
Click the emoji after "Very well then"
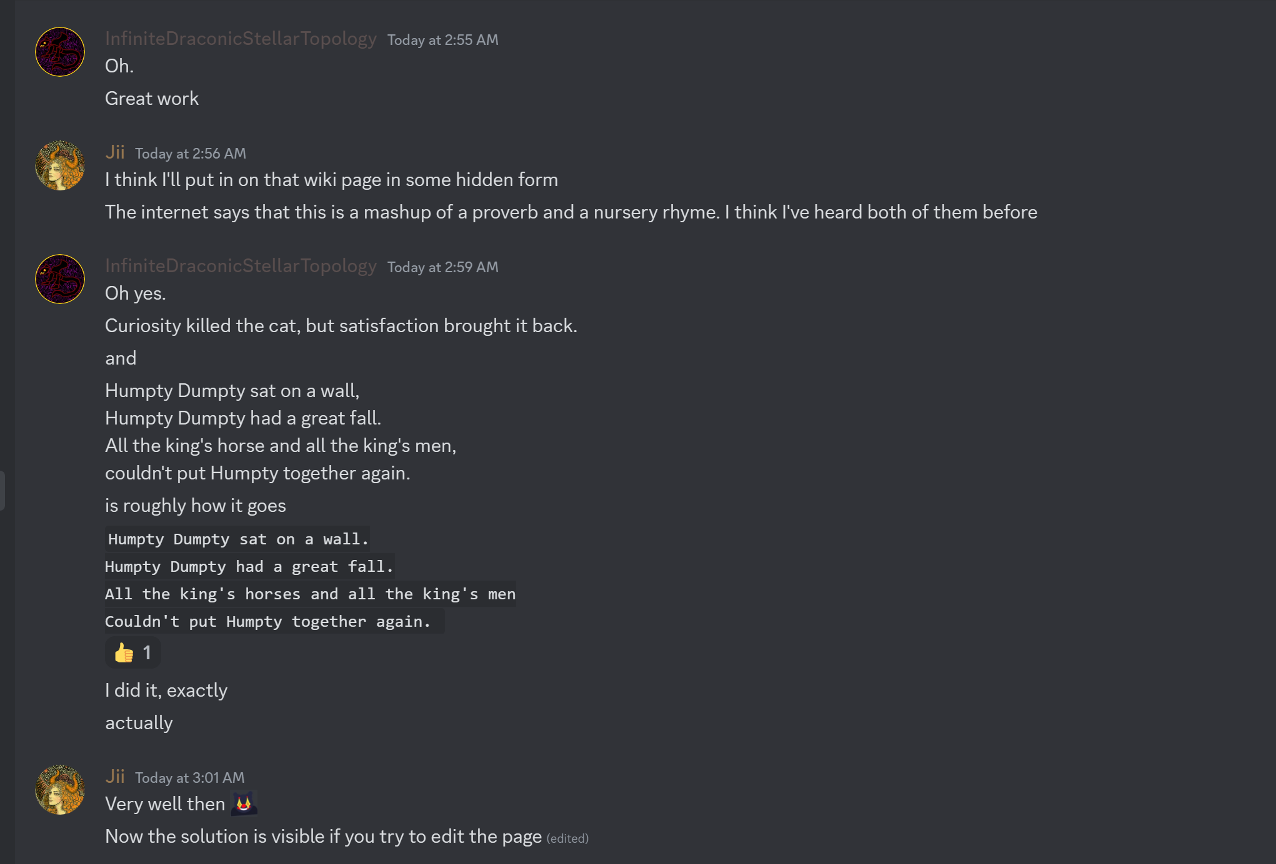(x=244, y=803)
